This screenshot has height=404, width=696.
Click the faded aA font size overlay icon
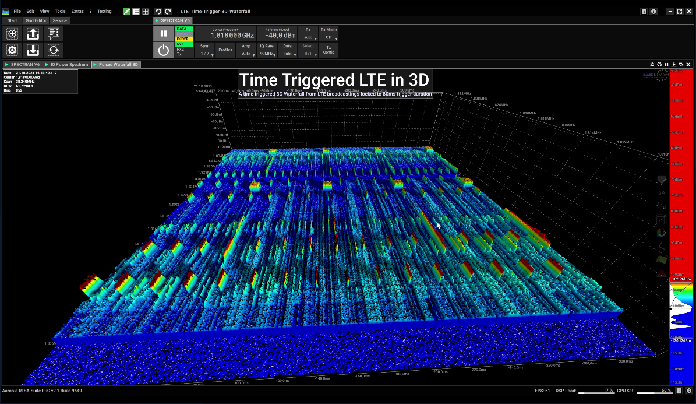click(x=662, y=193)
